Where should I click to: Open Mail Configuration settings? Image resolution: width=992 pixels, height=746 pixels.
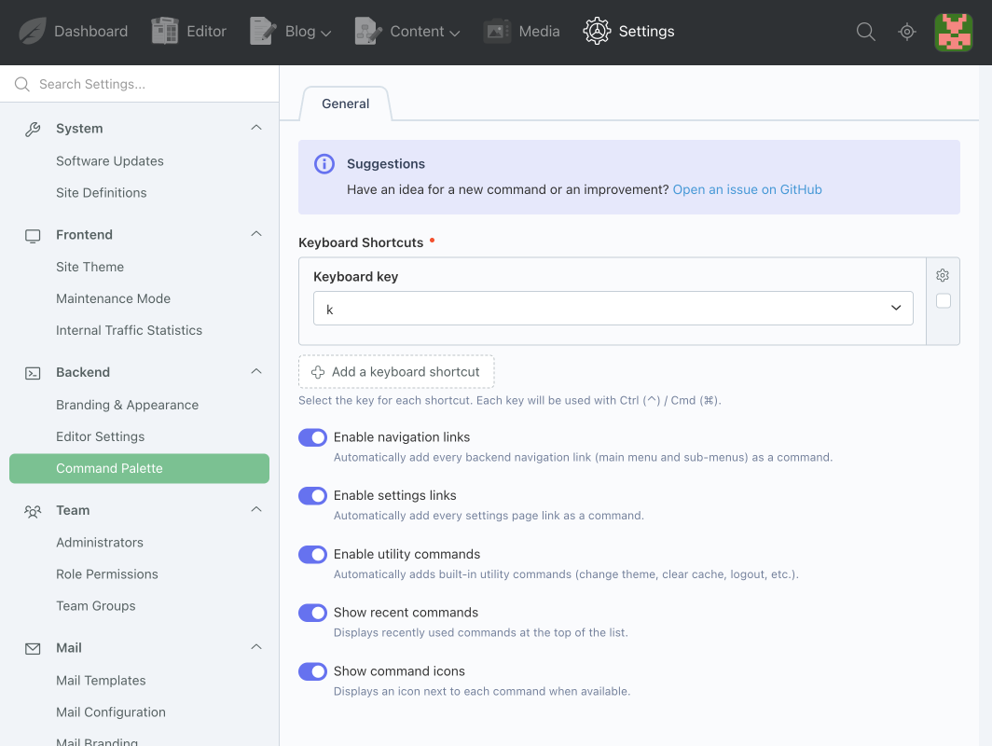point(111,711)
